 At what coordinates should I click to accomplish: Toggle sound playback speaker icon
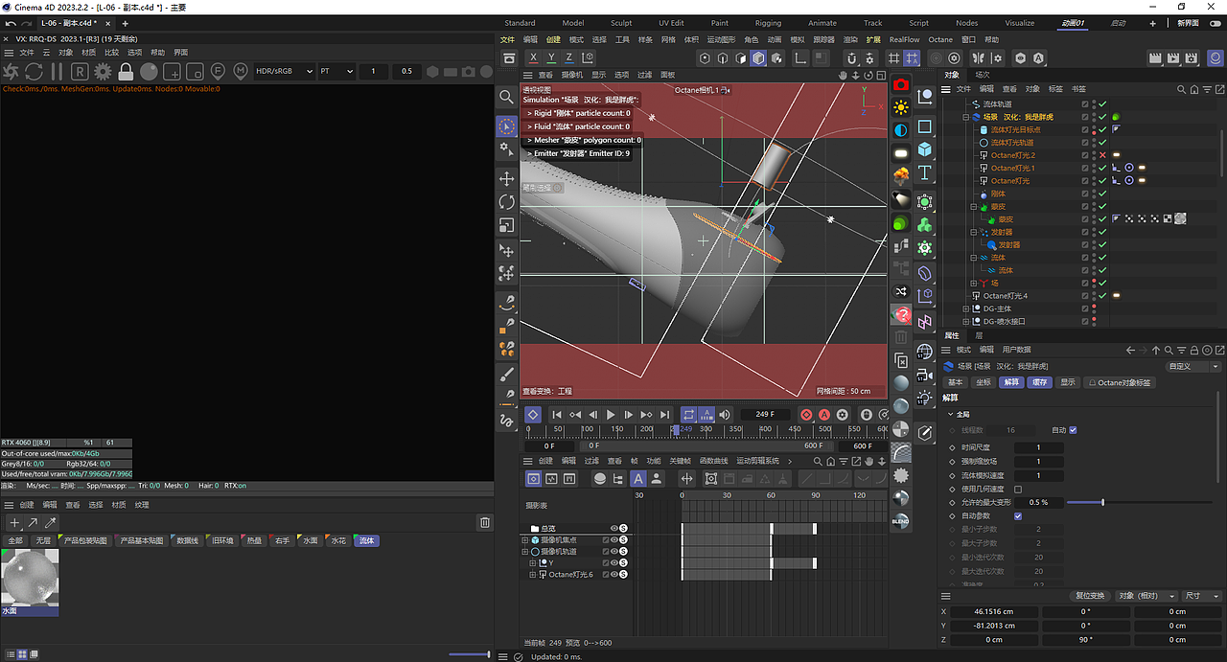725,415
